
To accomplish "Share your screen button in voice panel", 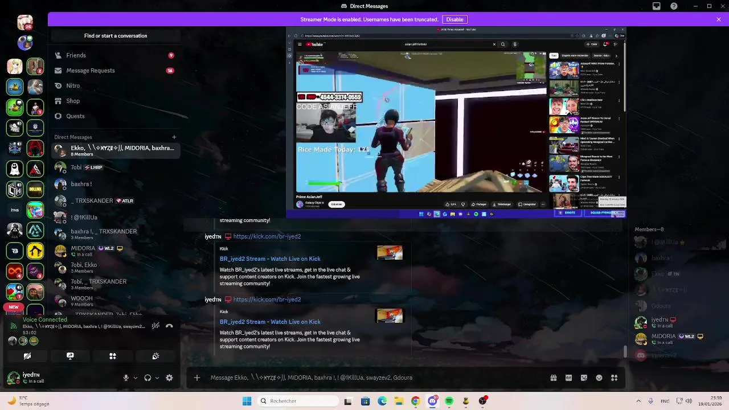I will pyautogui.click(x=70, y=356).
